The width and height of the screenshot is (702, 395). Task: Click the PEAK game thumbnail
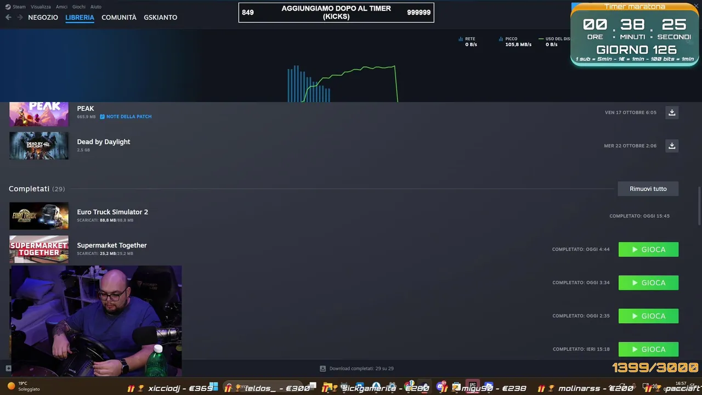[39, 114]
